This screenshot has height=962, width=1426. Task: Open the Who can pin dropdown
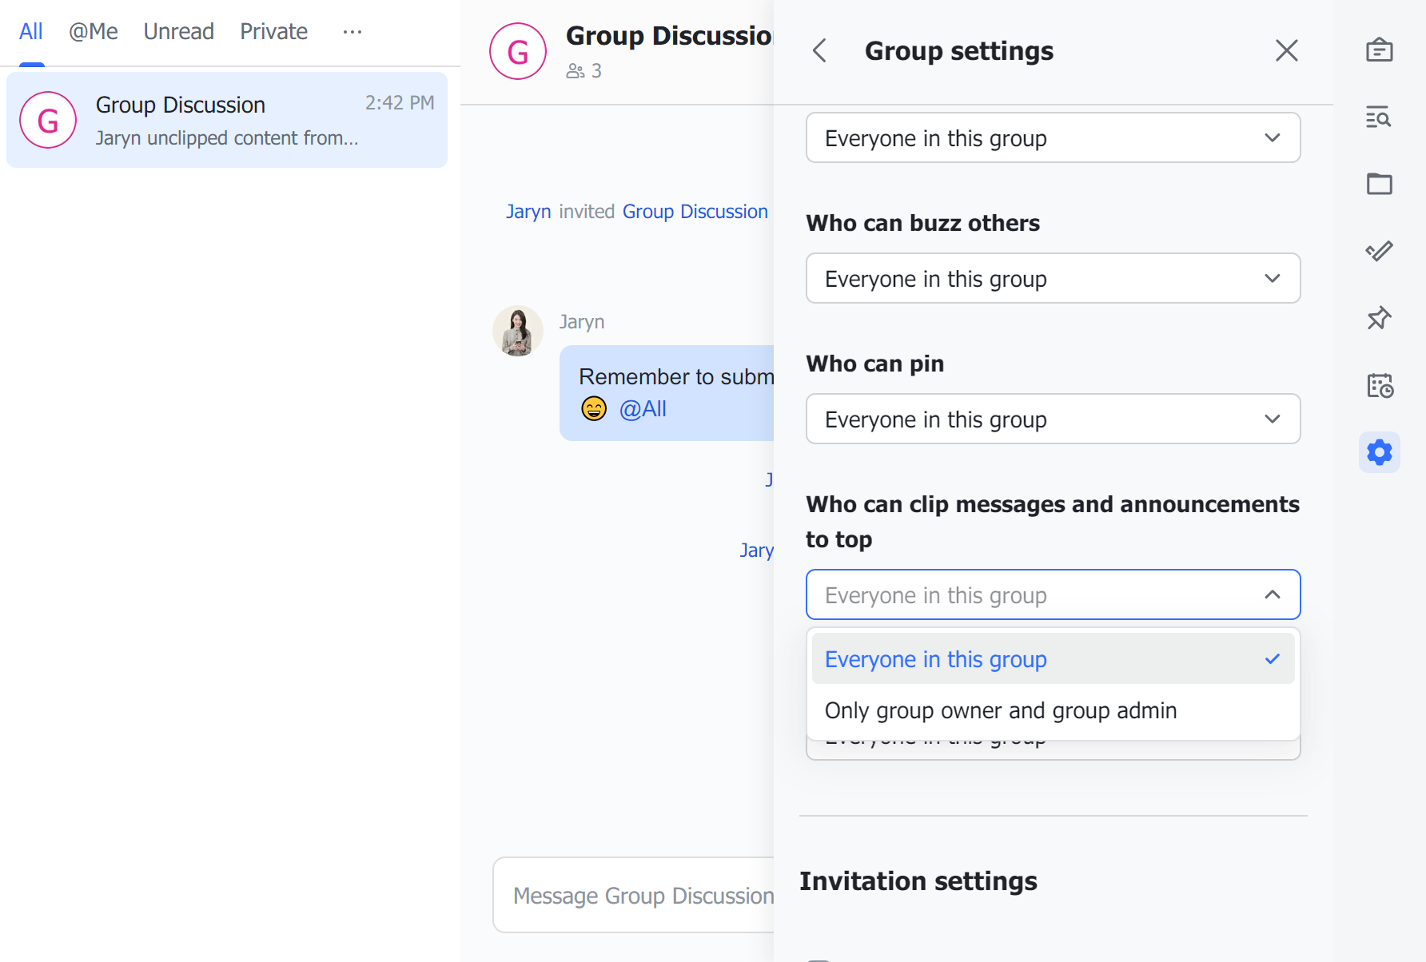[x=1052, y=419]
